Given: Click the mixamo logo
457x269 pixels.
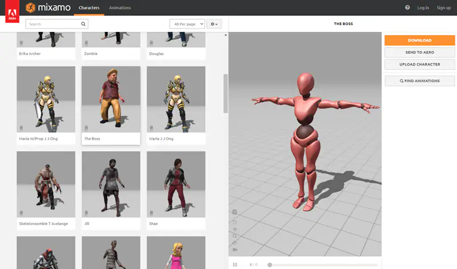Looking at the screenshot, I should 48,7.
